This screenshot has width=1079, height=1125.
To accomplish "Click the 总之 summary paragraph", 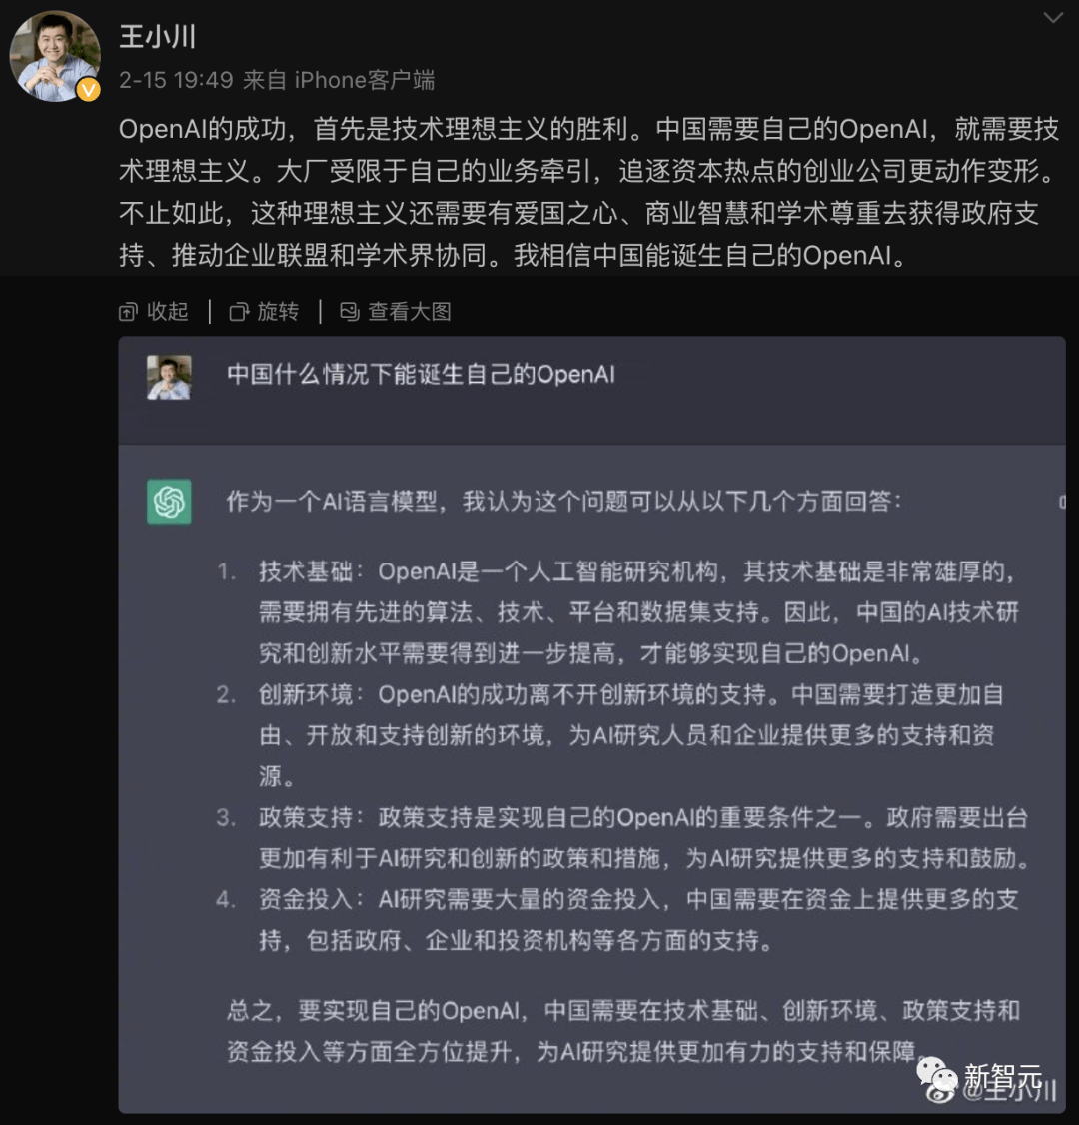I will pos(623,1031).
